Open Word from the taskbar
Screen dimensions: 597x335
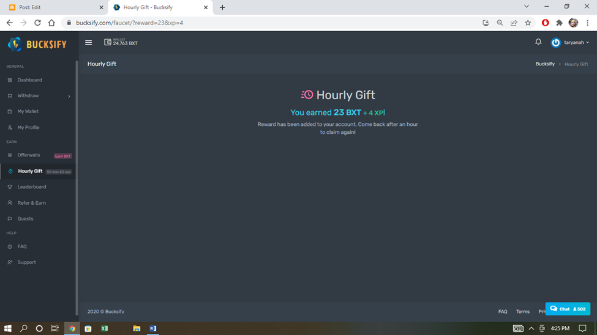tap(153, 328)
